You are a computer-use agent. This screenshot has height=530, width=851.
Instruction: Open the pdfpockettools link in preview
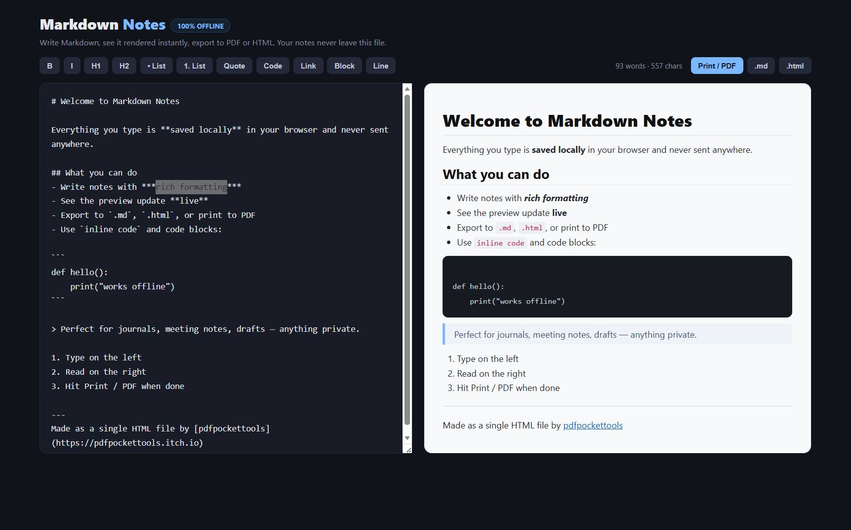(593, 425)
